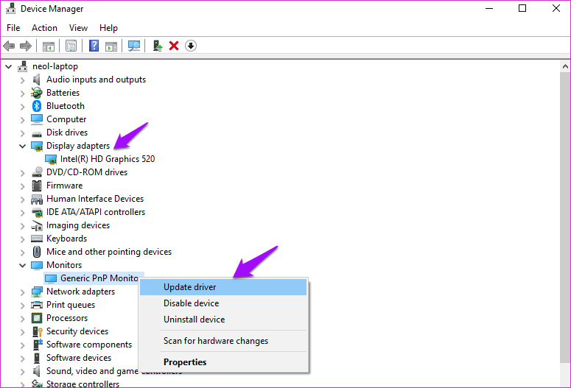Click the Keyboards category icon
Viewport: 571px width, 388px height.
click(x=36, y=239)
